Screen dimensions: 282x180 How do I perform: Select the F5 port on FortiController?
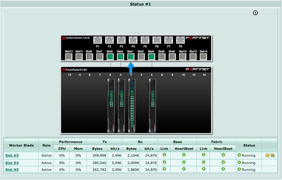click(145, 40)
